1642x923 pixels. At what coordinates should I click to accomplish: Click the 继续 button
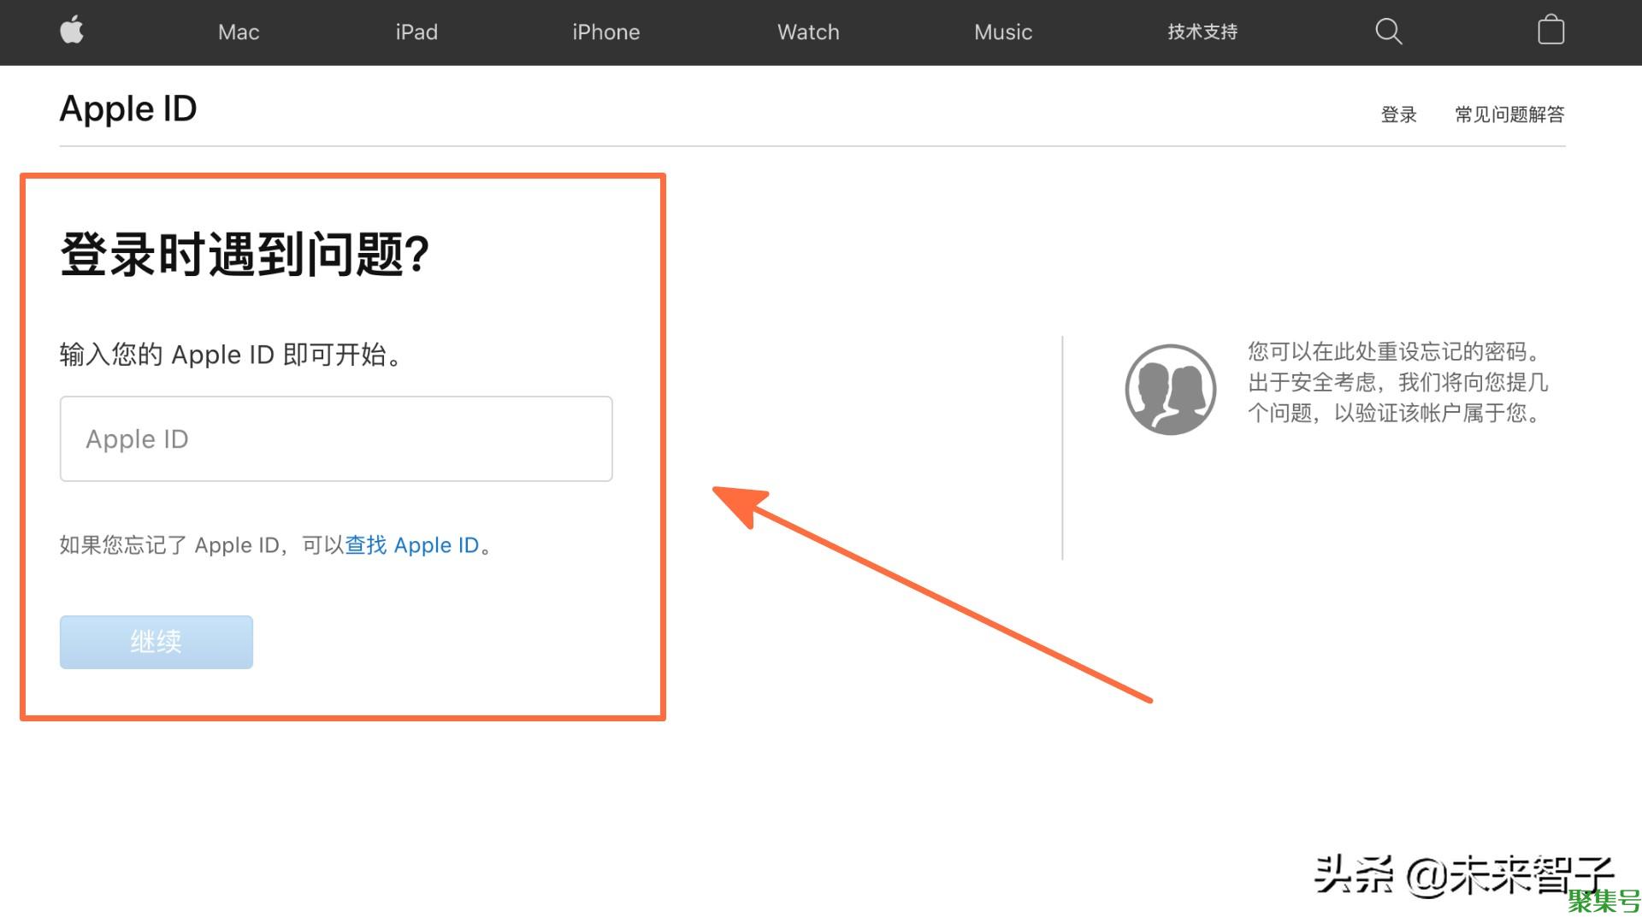point(157,642)
